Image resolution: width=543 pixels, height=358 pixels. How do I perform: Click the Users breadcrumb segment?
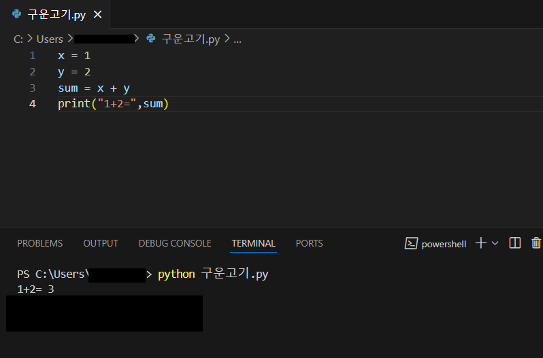pos(50,39)
